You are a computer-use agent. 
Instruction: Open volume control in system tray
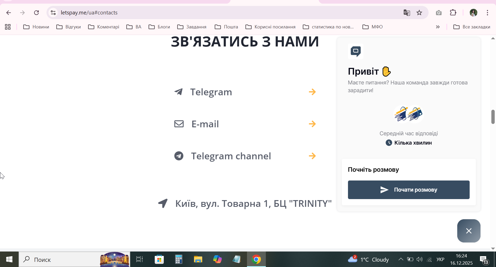point(420,259)
